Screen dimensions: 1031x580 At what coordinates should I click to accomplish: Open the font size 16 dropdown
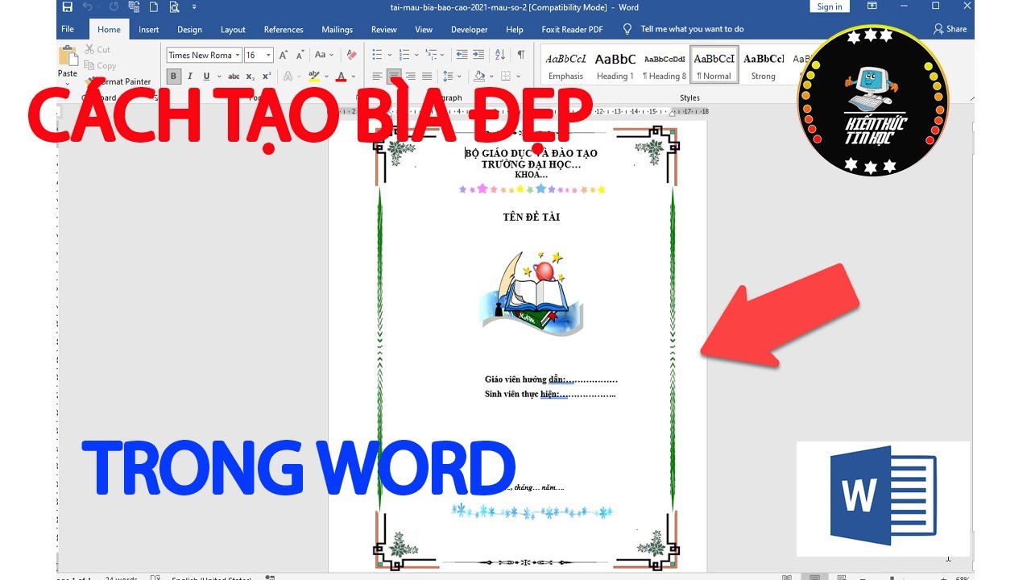[269, 55]
